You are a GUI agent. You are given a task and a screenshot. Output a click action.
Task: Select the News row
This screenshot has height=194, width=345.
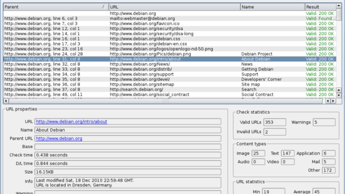(170, 64)
